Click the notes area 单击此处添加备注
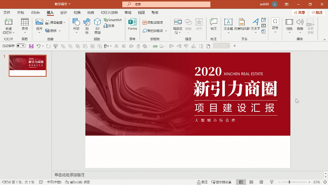This screenshot has height=185, width=328. click(70, 175)
